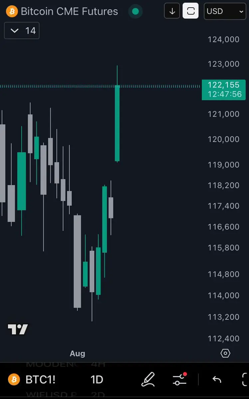Click the current price label 122,155
The height and width of the screenshot is (399, 249).
pyautogui.click(x=224, y=90)
